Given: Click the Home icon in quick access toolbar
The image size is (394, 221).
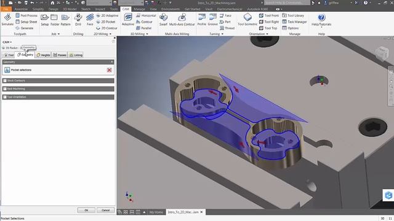Looking at the screenshot, I should tap(52, 2).
